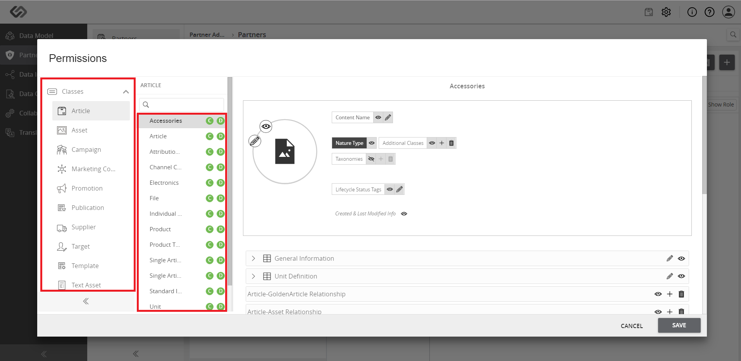This screenshot has height=361, width=741.
Task: Click the Nature Type label
Action: click(x=349, y=143)
